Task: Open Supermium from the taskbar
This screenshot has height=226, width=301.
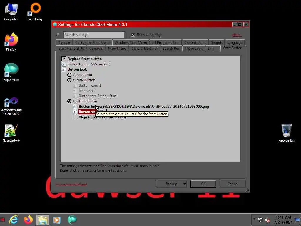Action: tap(72, 220)
